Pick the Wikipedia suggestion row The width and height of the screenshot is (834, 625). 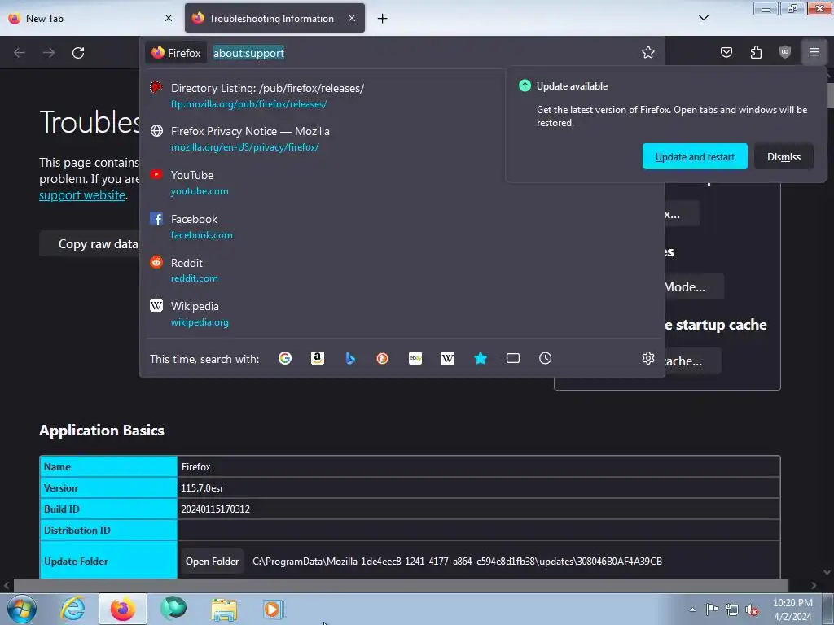coord(402,313)
